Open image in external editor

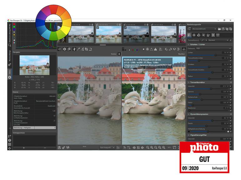(x=68, y=148)
